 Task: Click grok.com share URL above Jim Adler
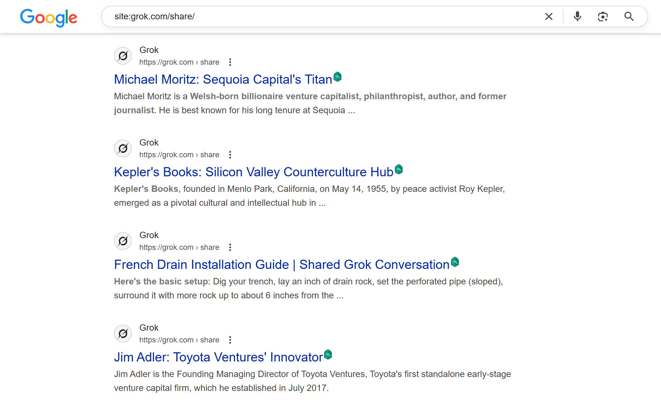[x=179, y=340]
